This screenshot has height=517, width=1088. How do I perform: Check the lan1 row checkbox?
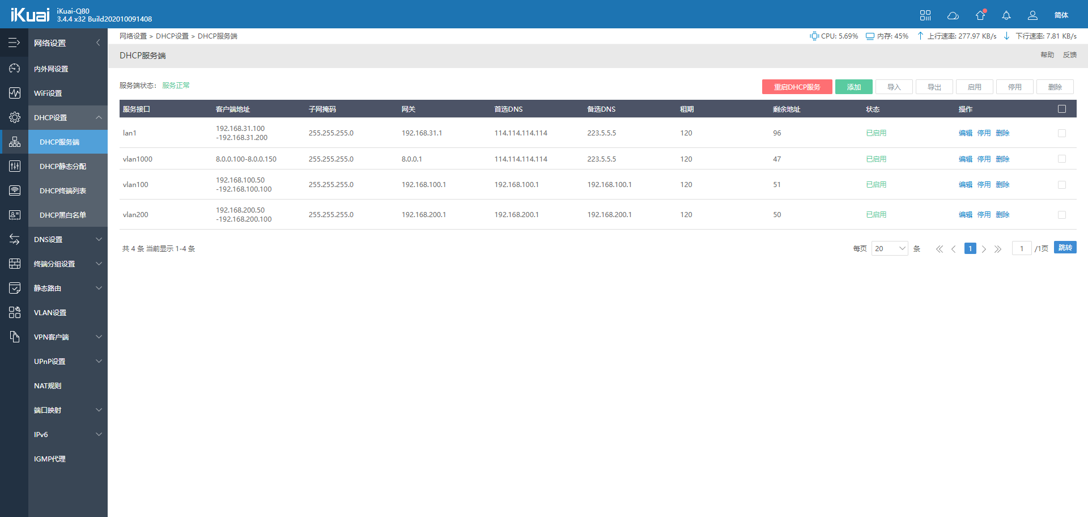[x=1062, y=133]
